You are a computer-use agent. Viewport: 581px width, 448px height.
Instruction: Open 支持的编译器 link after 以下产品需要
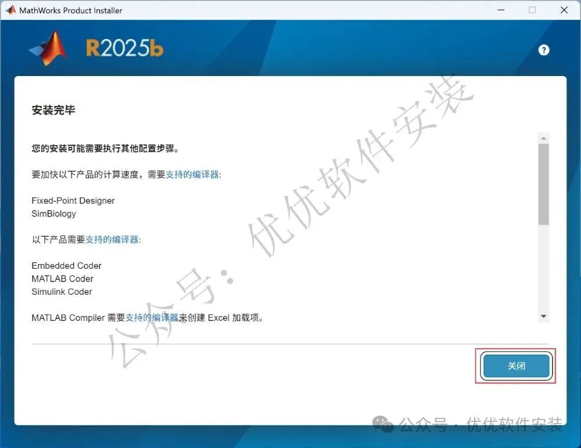point(112,240)
